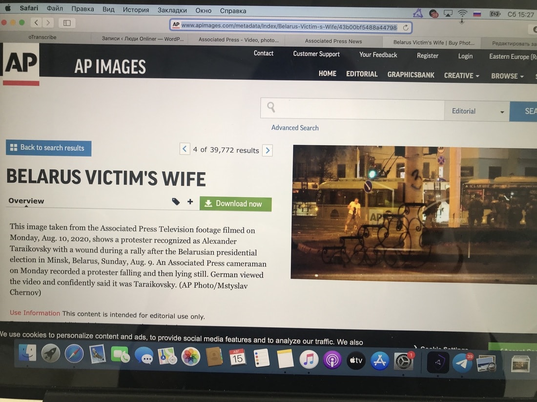The width and height of the screenshot is (537, 402).
Task: Open Reminders in the dock
Action: pos(261,358)
